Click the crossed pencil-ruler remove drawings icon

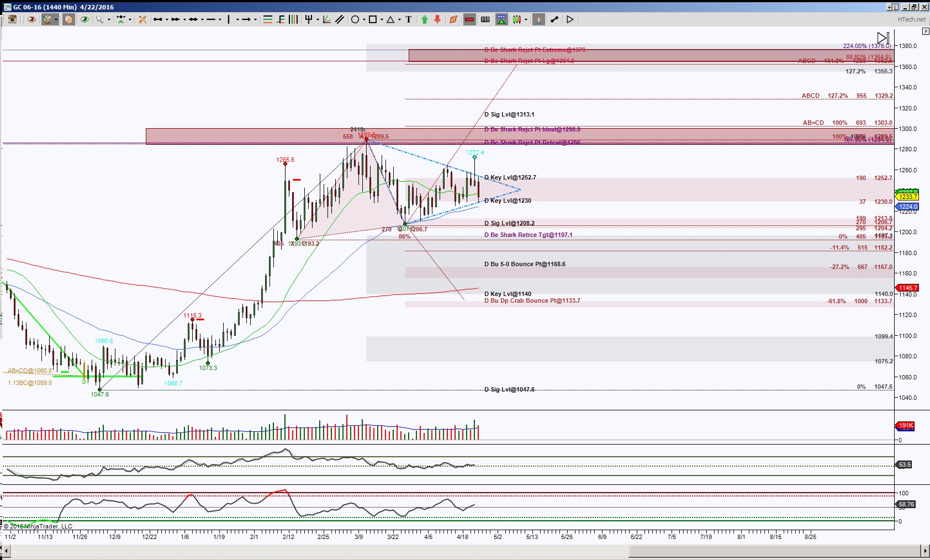click(142, 19)
